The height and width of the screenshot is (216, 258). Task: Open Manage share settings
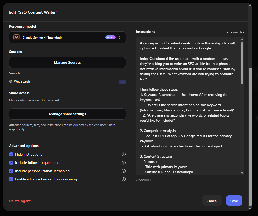(67, 114)
